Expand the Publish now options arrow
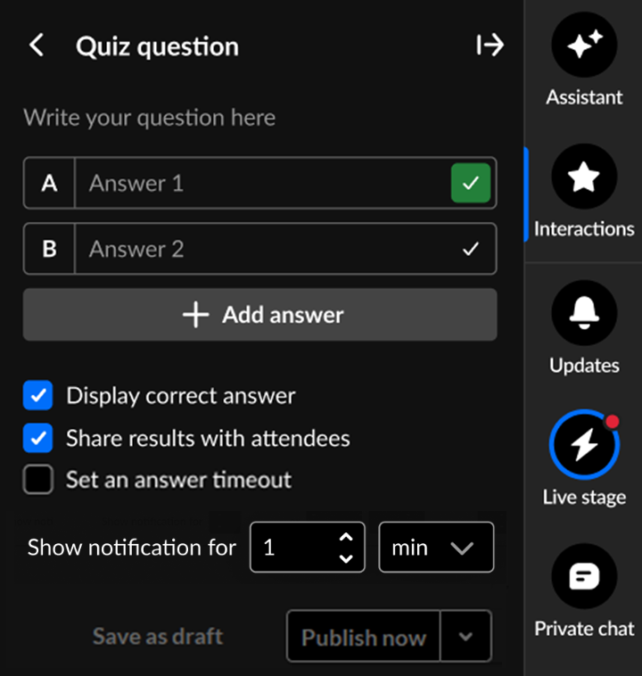Viewport: 642px width, 676px height. pos(465,636)
